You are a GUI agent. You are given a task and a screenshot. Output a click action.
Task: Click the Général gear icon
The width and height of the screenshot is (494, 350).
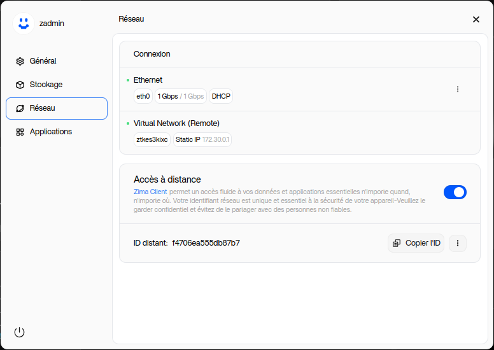(20, 62)
